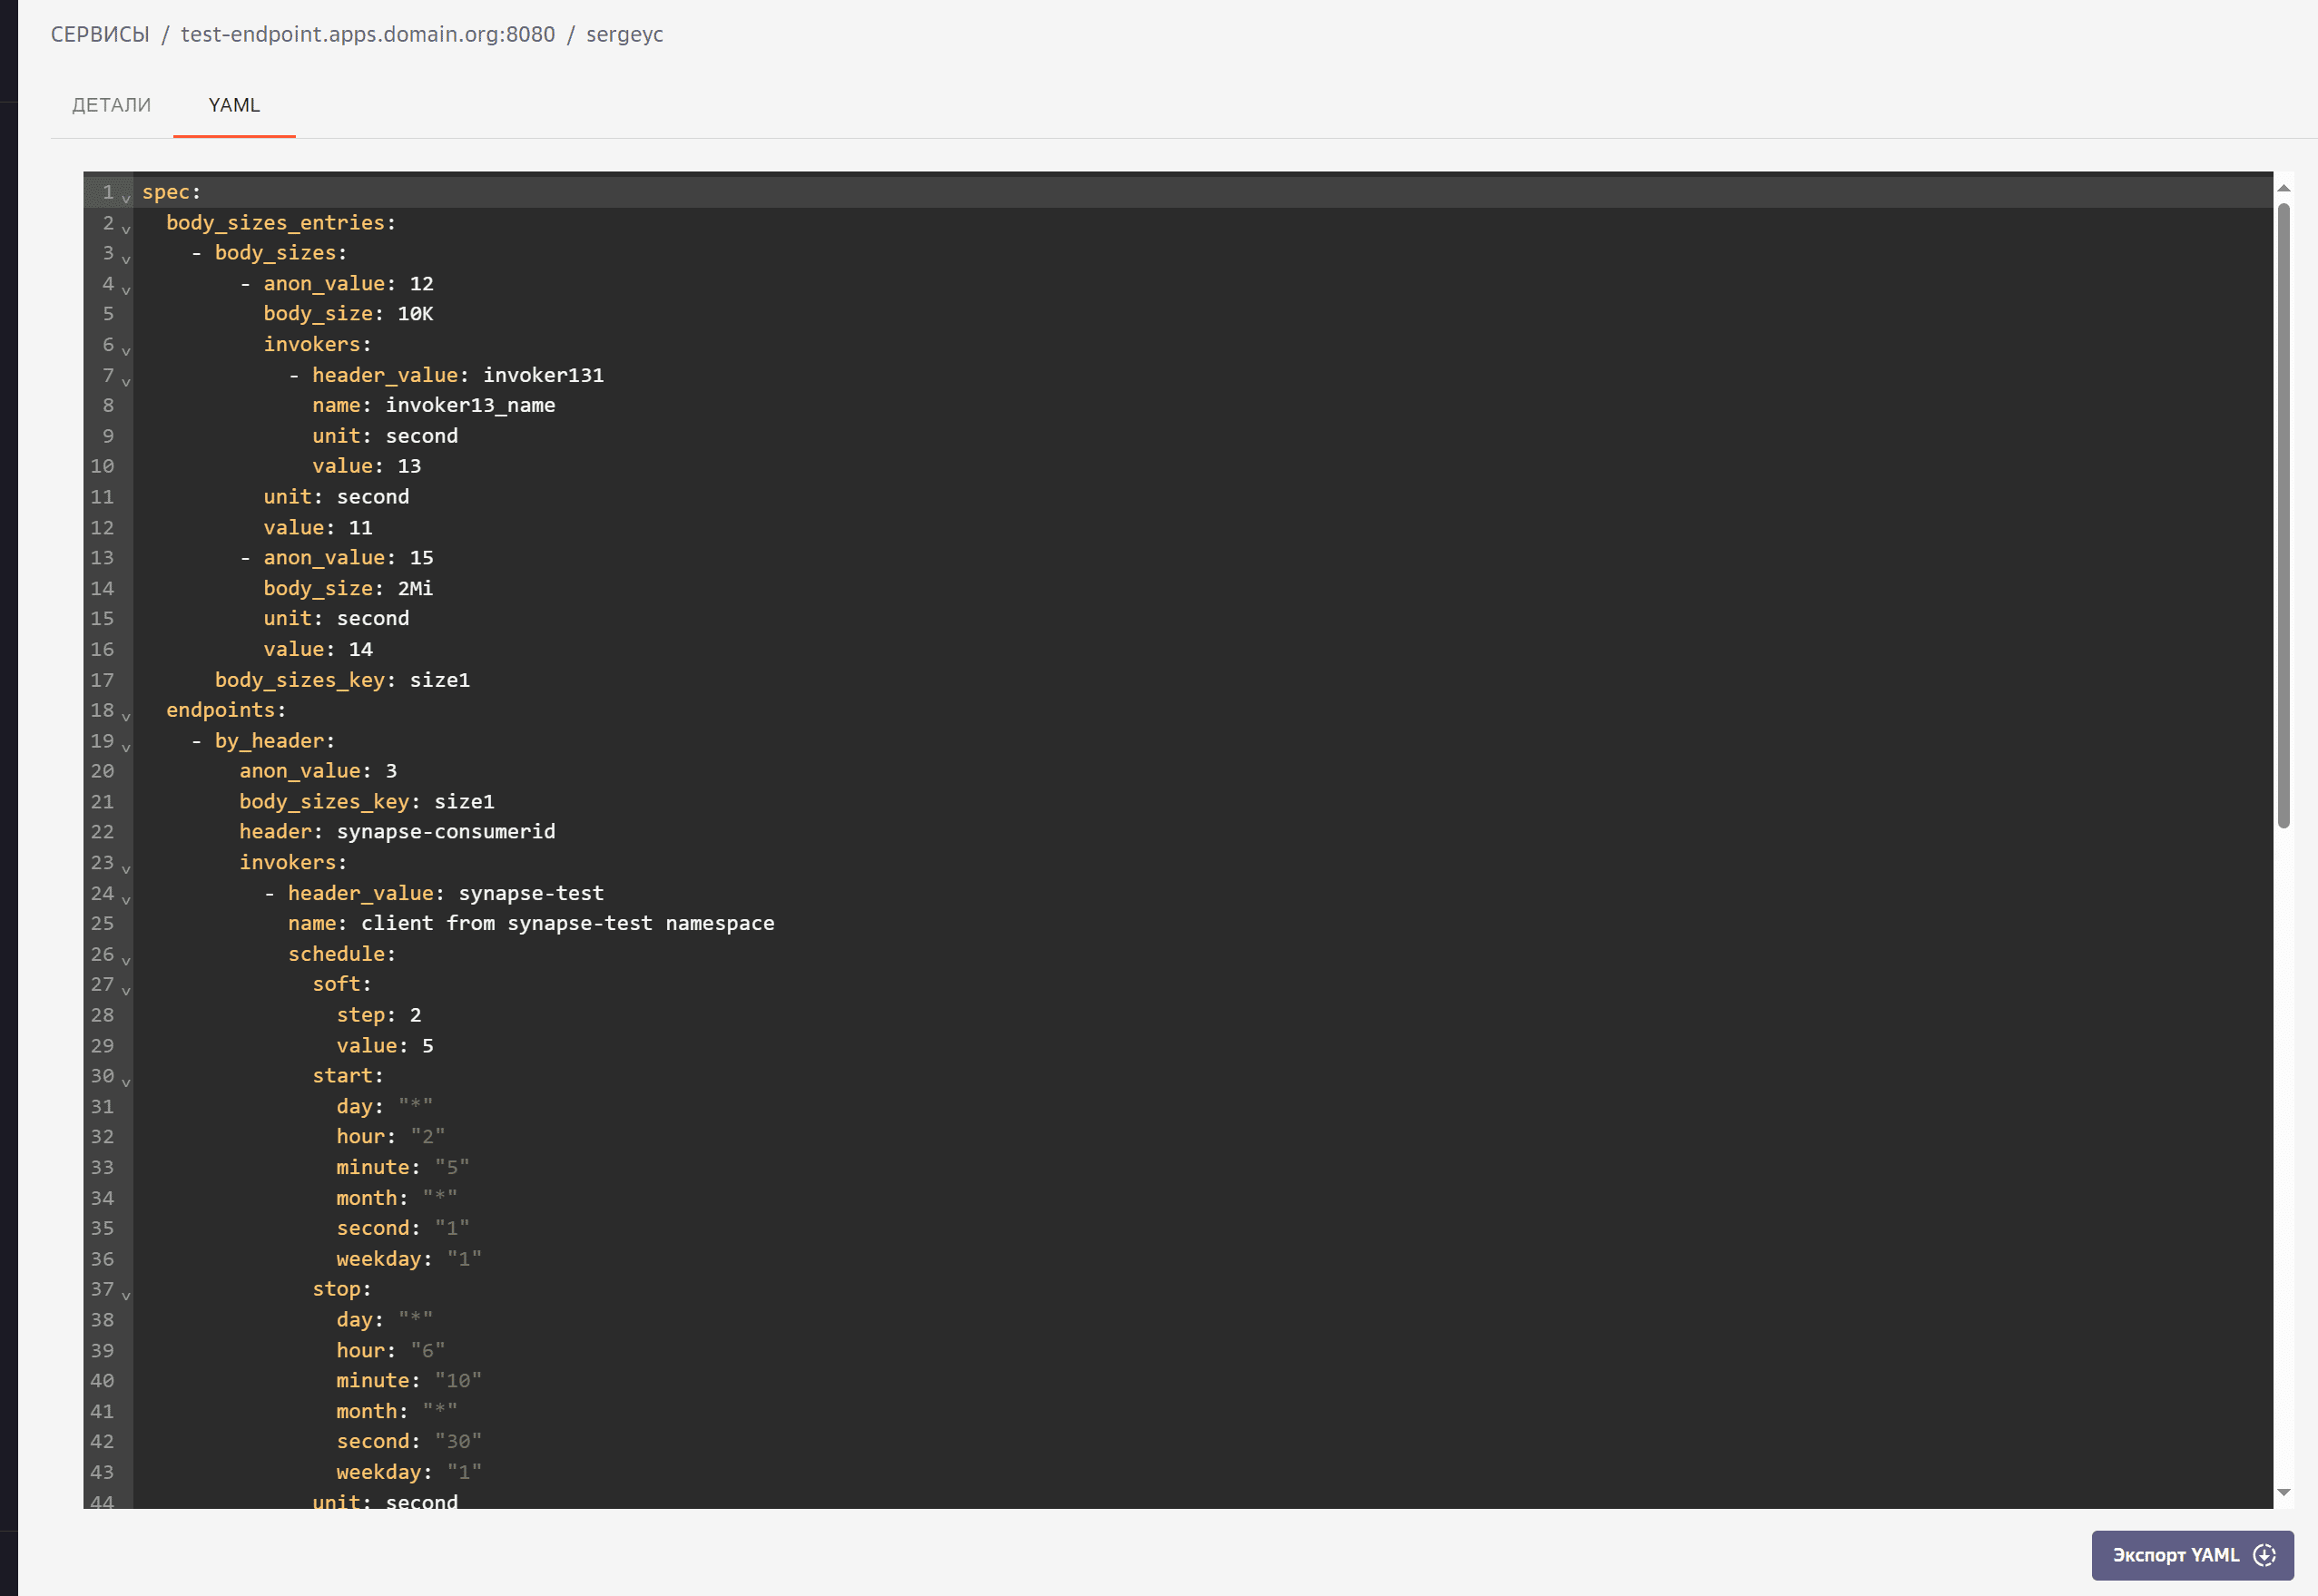Click the sergeyc breadcrumb item

[x=624, y=34]
